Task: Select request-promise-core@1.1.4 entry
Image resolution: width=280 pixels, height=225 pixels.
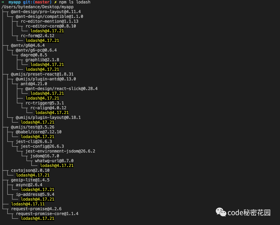Action: [47, 214]
